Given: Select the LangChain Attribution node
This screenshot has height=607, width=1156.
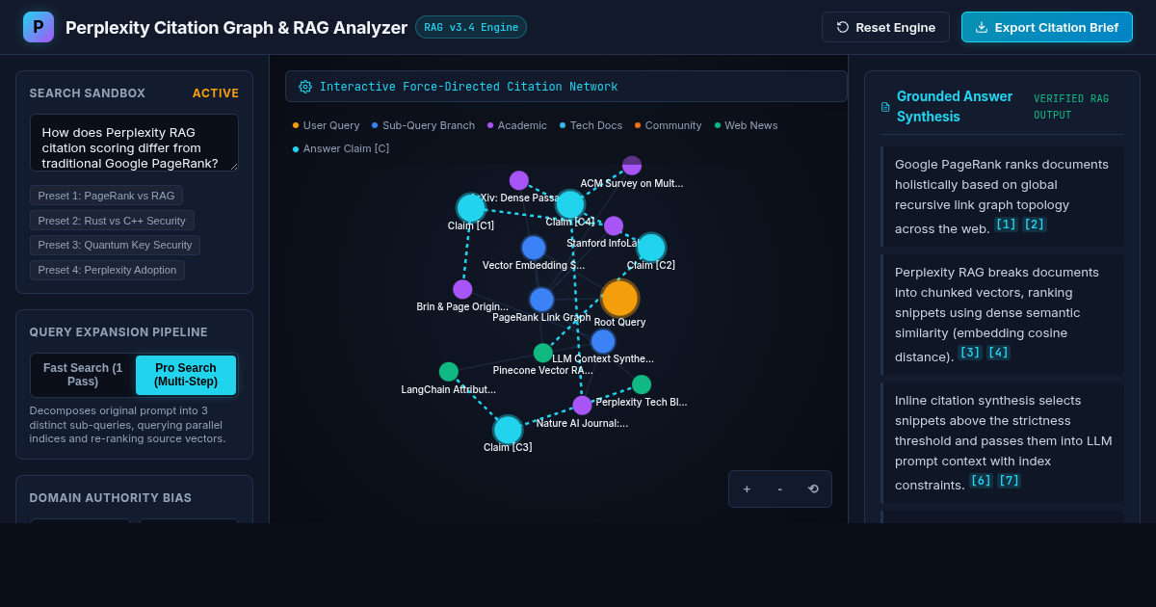Looking at the screenshot, I should 449,372.
